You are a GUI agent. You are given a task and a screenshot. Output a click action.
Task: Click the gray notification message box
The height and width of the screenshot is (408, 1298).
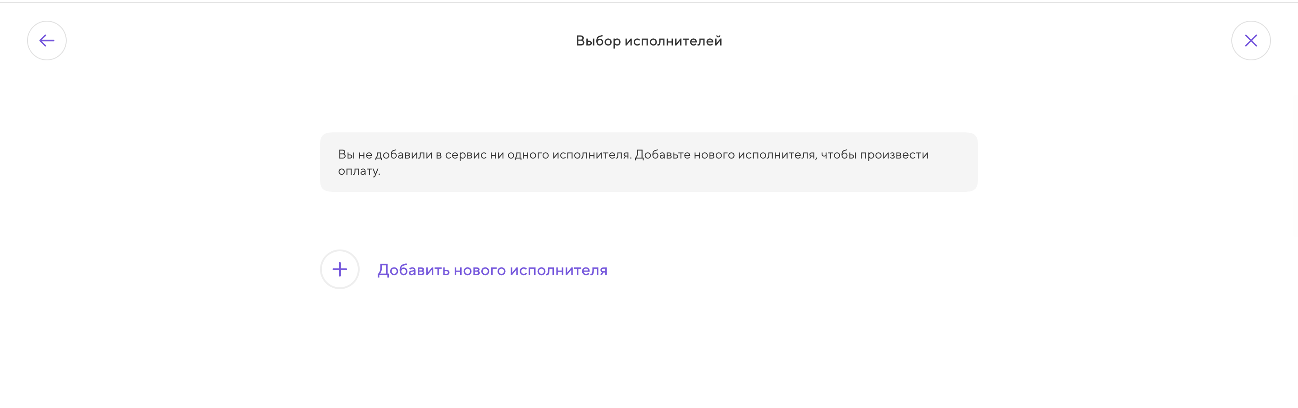pos(649,162)
